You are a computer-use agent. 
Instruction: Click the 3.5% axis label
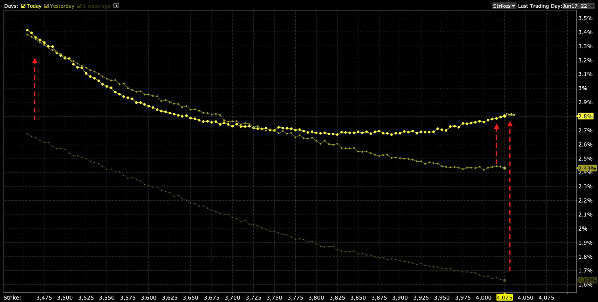585,18
